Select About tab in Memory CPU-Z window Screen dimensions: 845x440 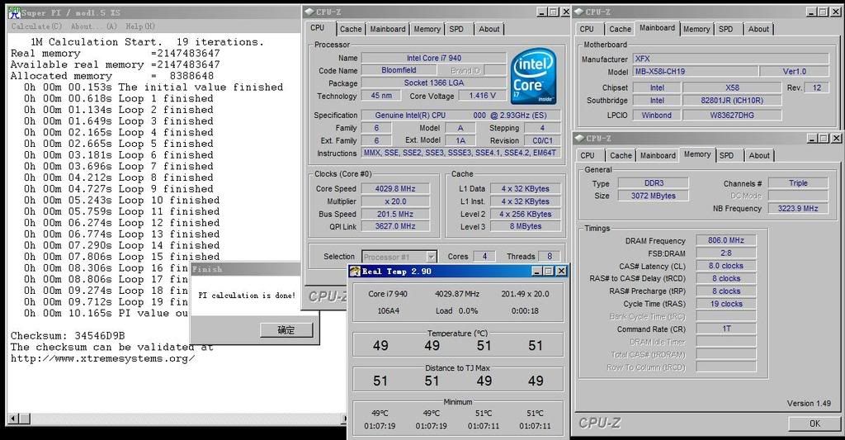pos(759,155)
